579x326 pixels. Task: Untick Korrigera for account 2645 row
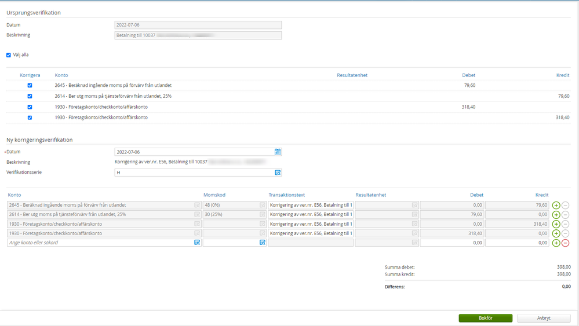(x=30, y=86)
